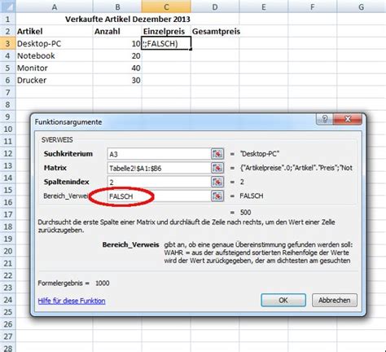Click the Artikel header cell
Viewport: 386px width, 352px height.
point(55,31)
